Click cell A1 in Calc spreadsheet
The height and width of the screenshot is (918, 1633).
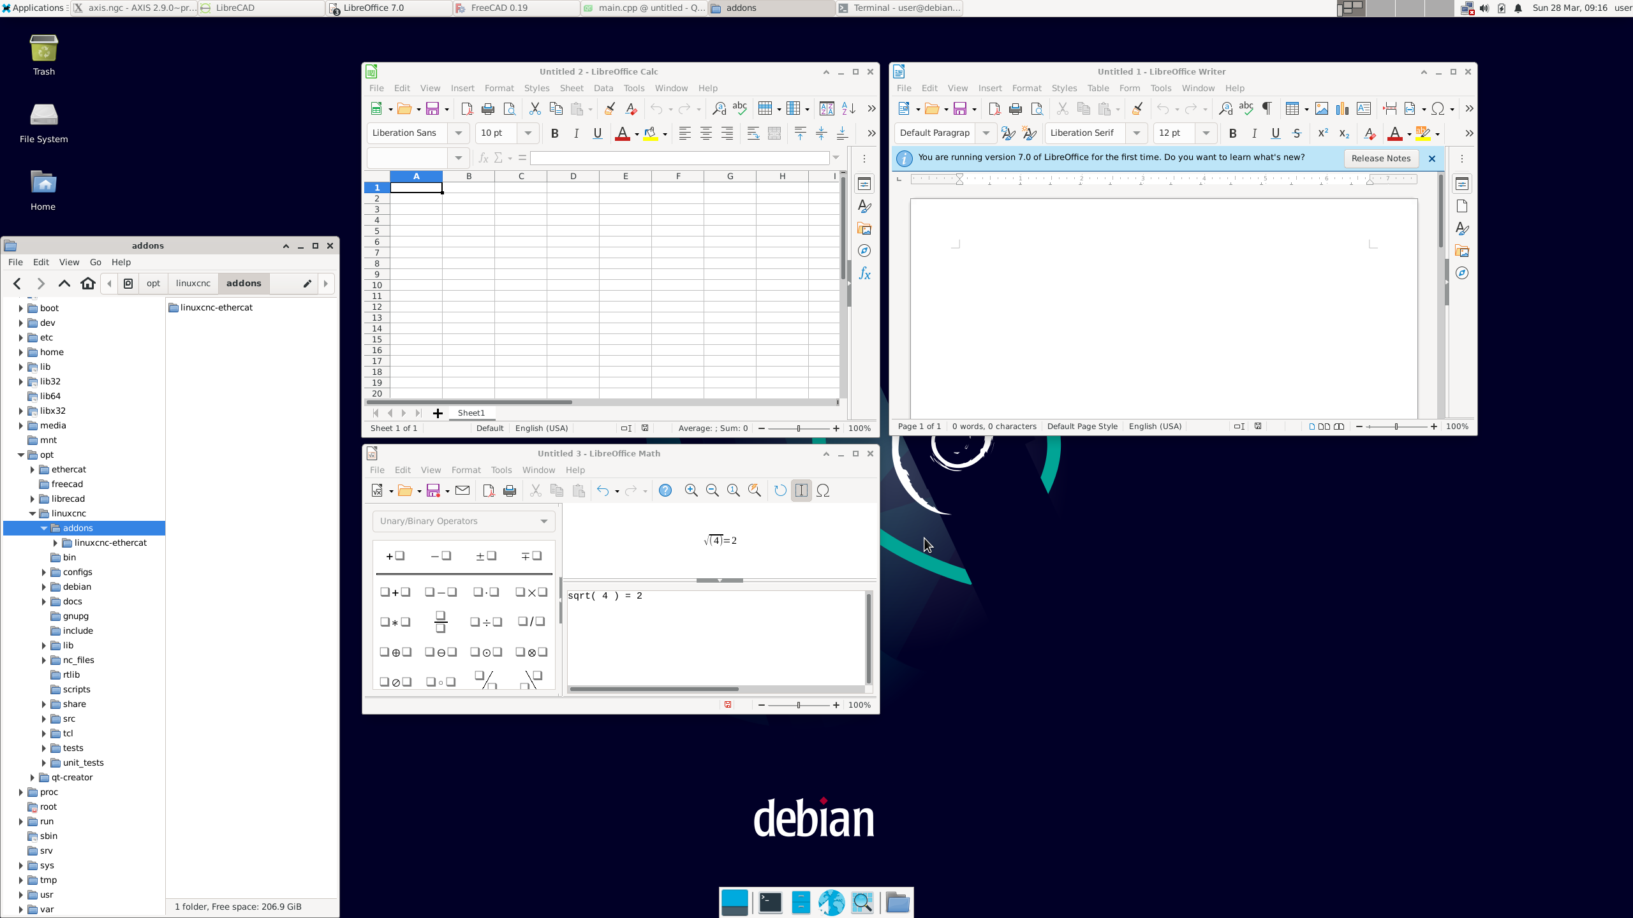[417, 187]
